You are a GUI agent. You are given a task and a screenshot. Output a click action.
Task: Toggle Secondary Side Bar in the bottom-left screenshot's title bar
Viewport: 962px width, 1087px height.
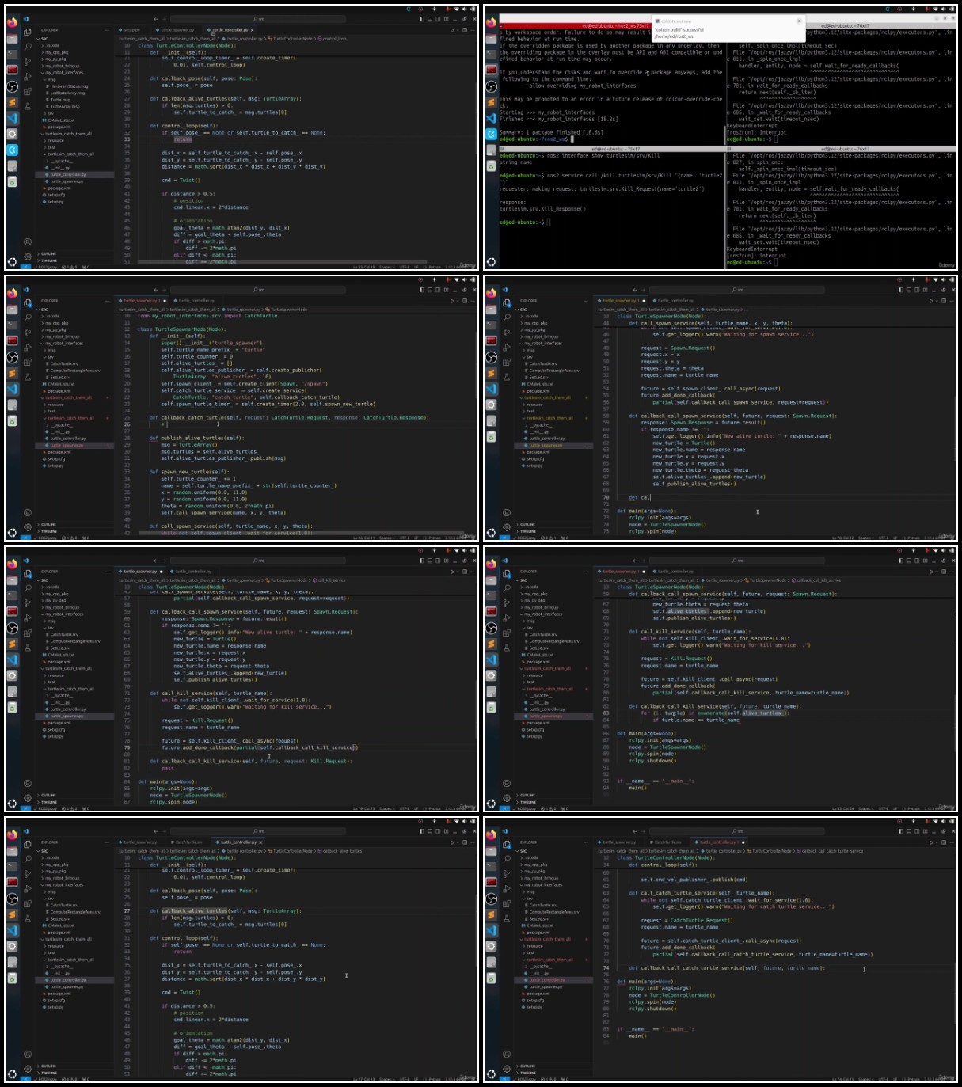tap(436, 831)
